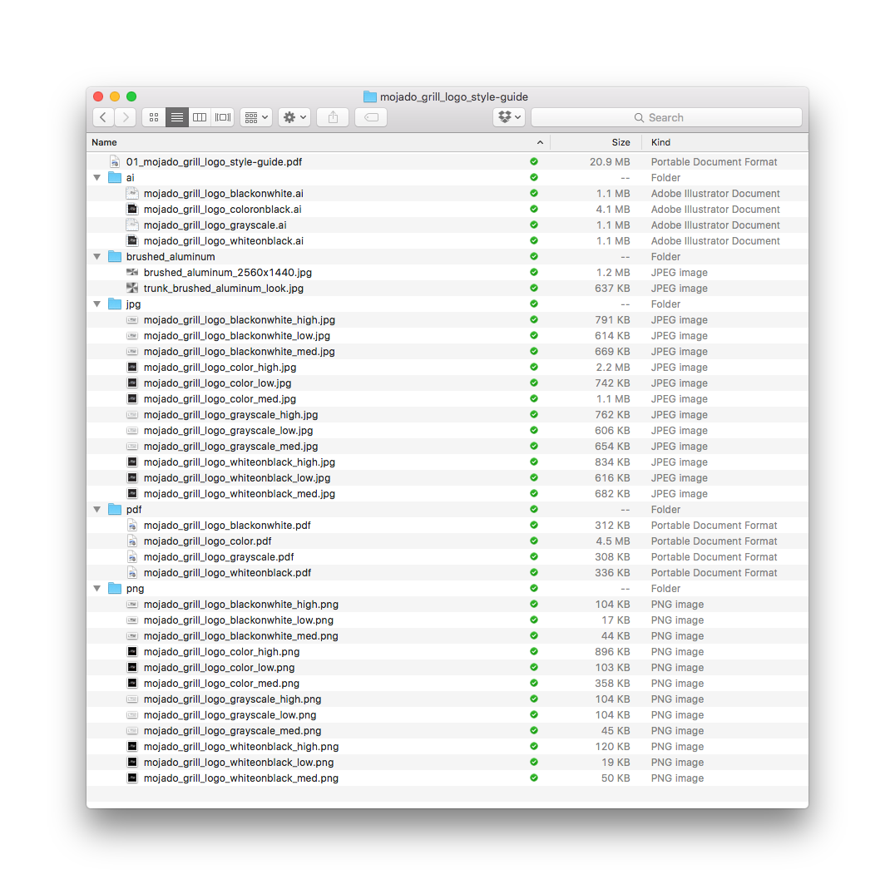The height and width of the screenshot is (894, 895).
Task: Switch to column view
Action: click(200, 117)
